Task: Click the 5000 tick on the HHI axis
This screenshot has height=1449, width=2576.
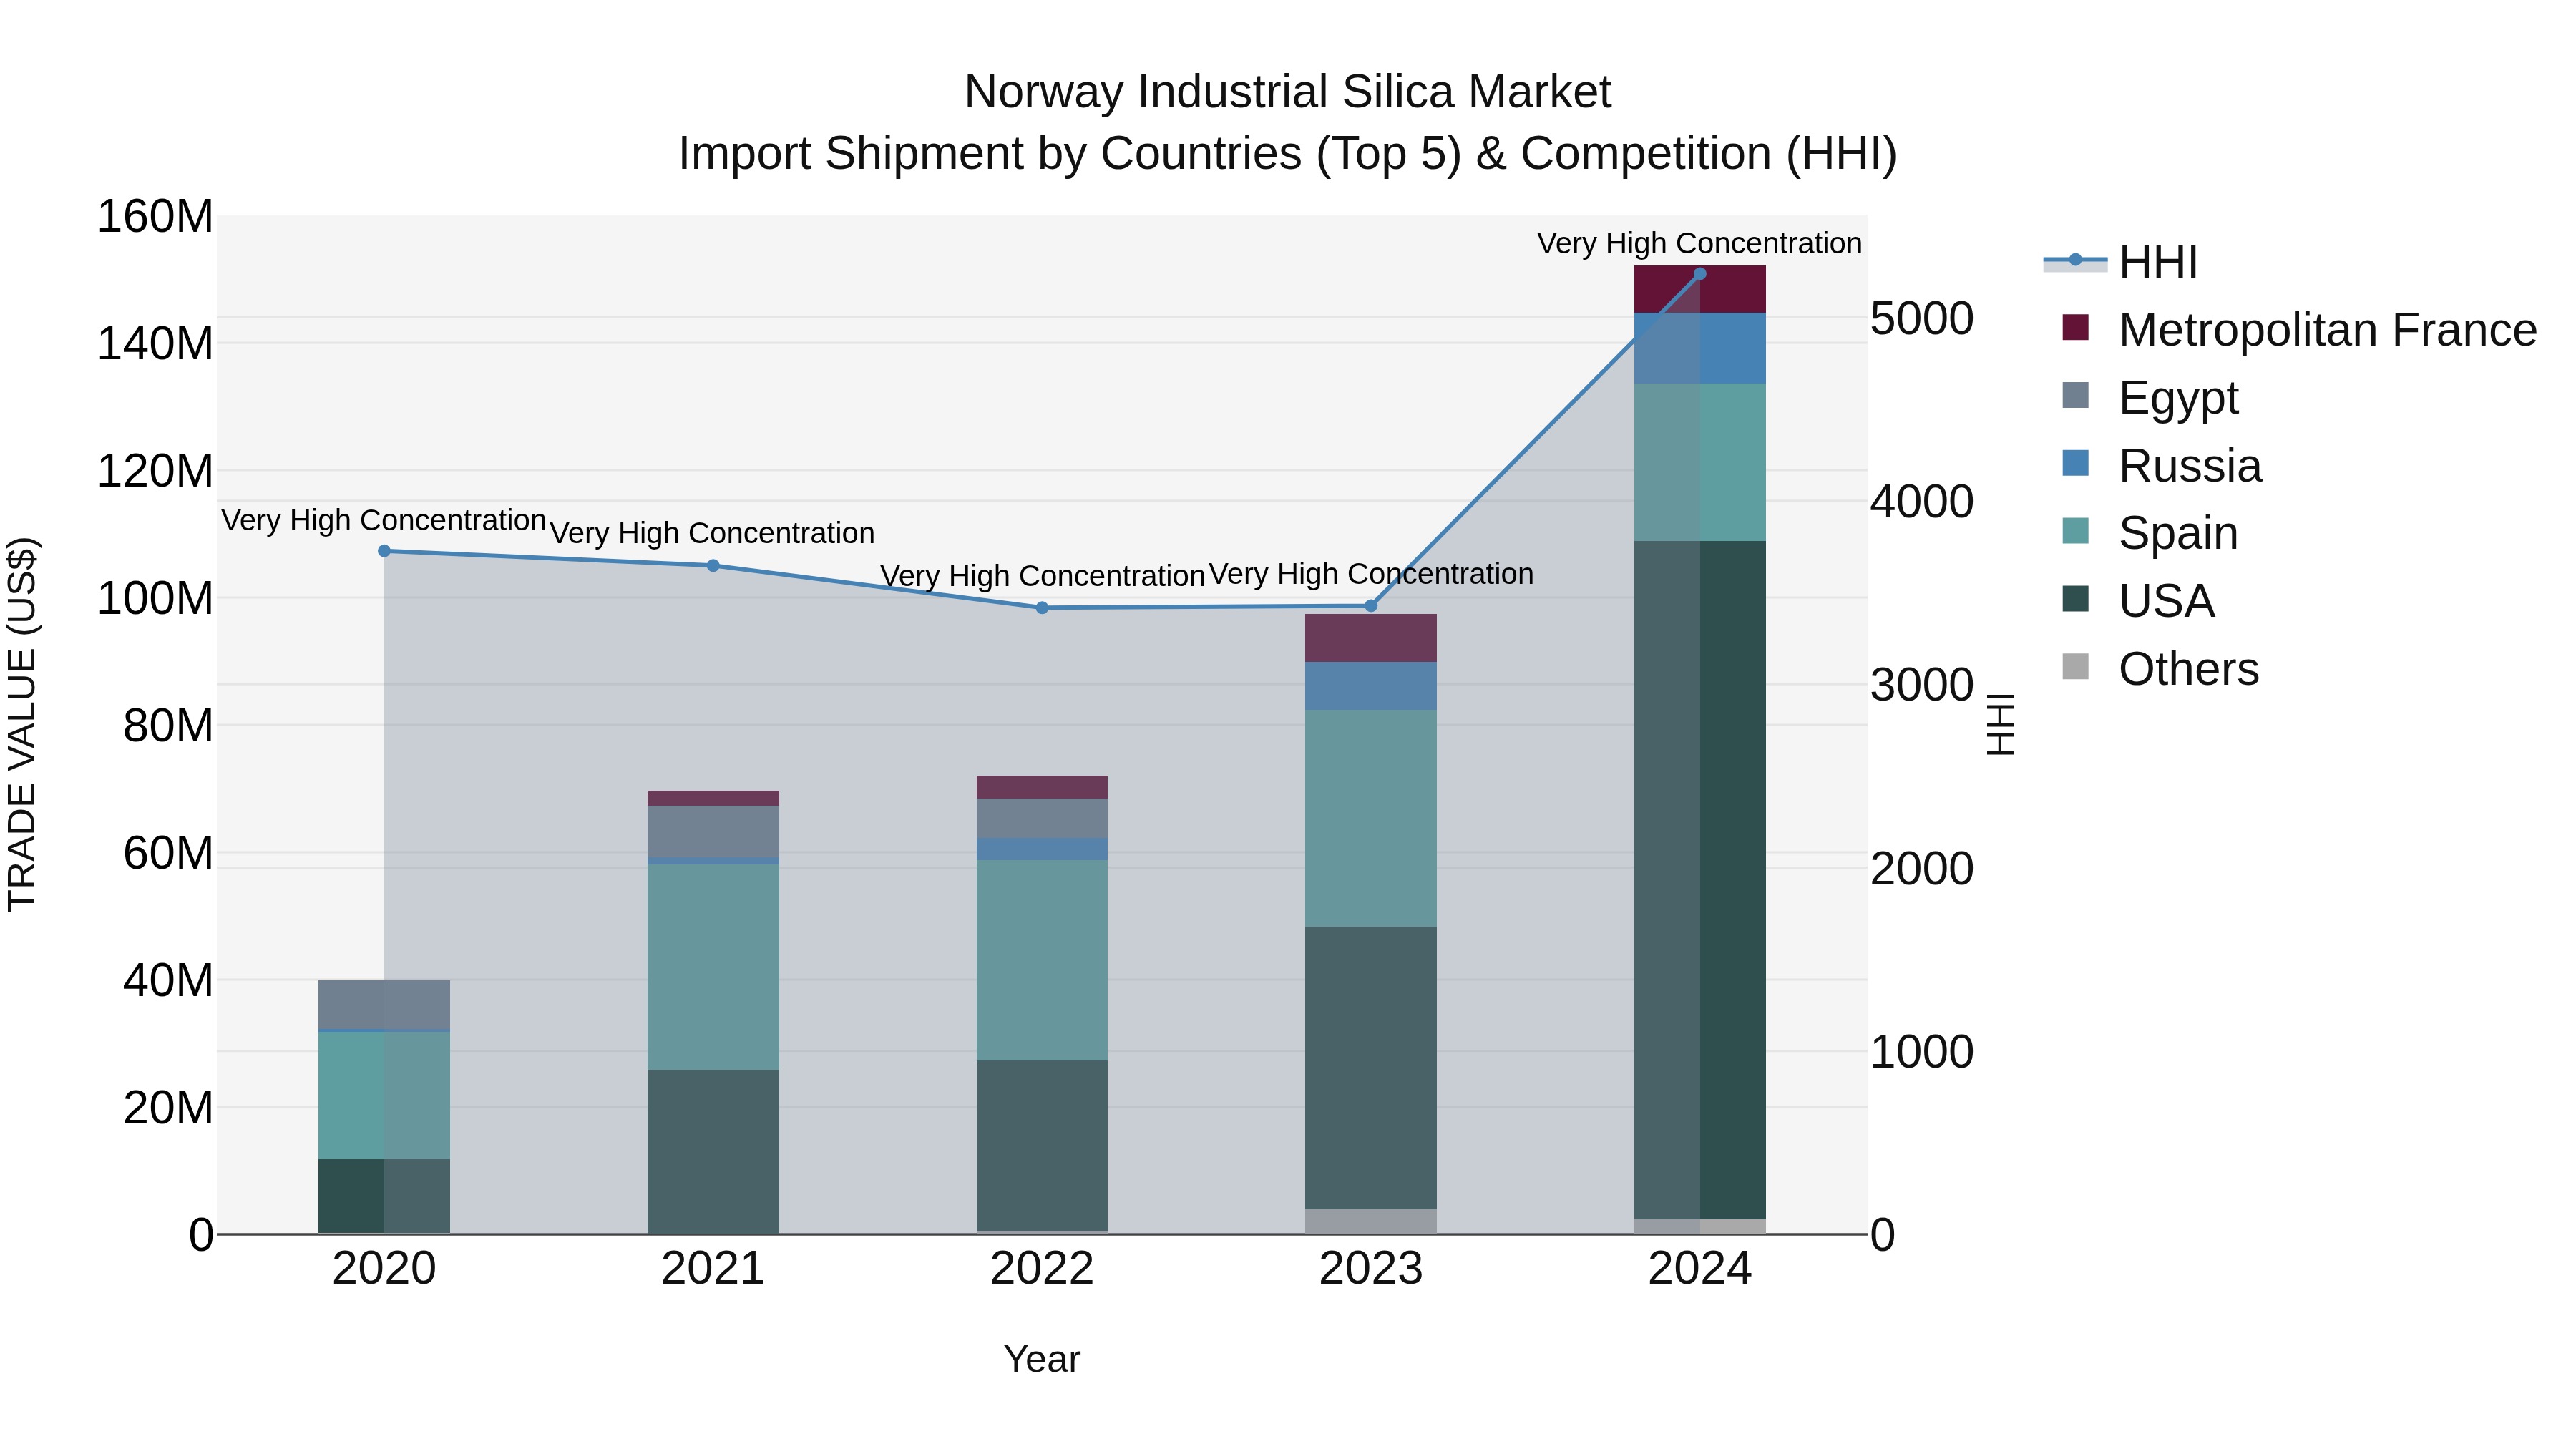Action: (x=1922, y=319)
